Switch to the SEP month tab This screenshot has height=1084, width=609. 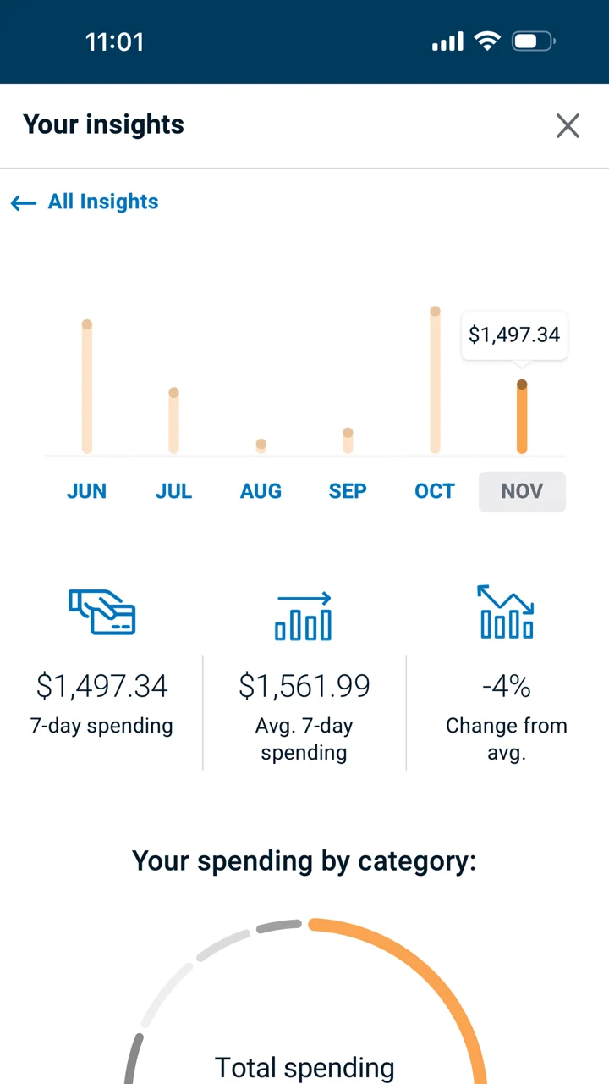348,491
